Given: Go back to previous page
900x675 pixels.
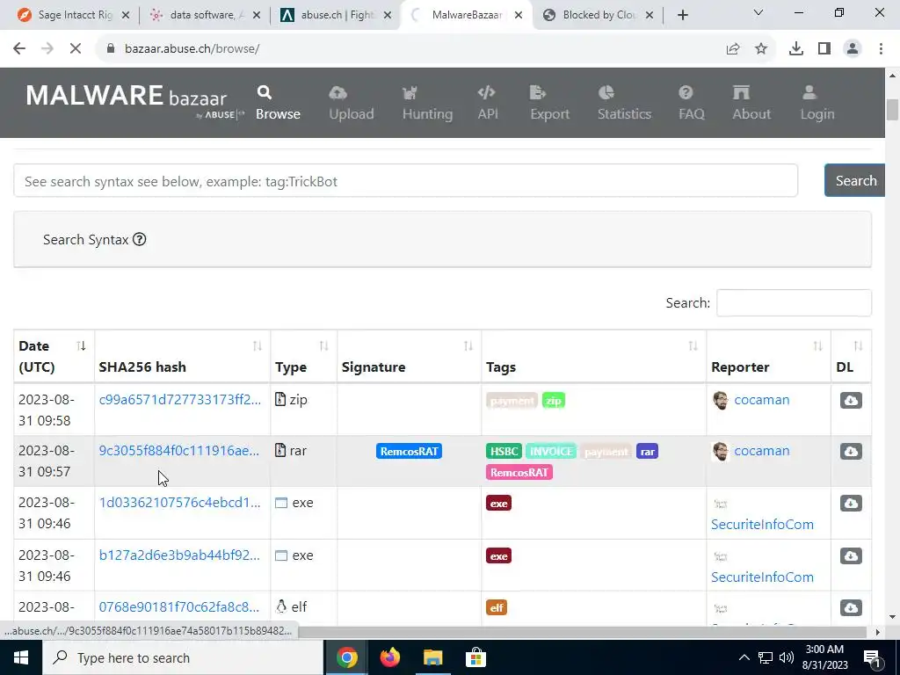Looking at the screenshot, I should tap(19, 49).
